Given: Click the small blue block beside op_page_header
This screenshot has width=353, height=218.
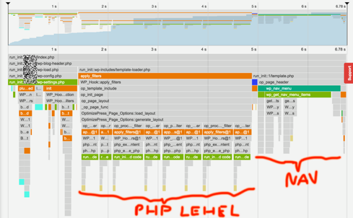Looking at the screenshot, I should tap(255, 82).
